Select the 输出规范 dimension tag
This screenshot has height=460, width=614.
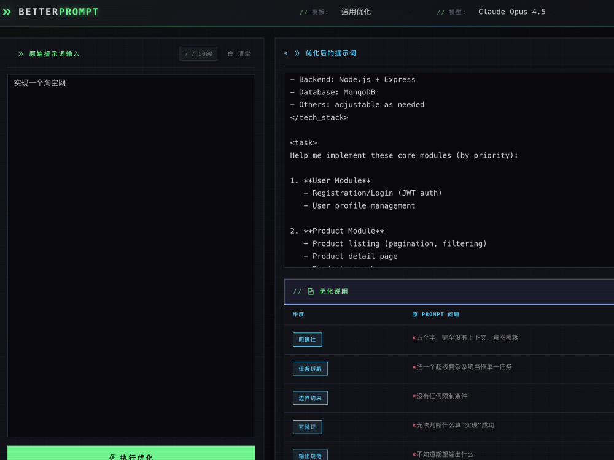310,455
